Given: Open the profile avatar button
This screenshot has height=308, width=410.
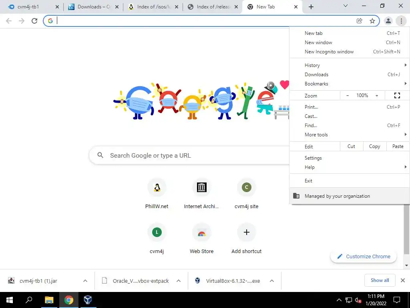Looking at the screenshot, I should (388, 21).
